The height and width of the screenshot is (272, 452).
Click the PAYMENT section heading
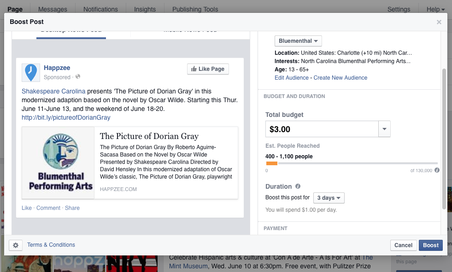275,228
